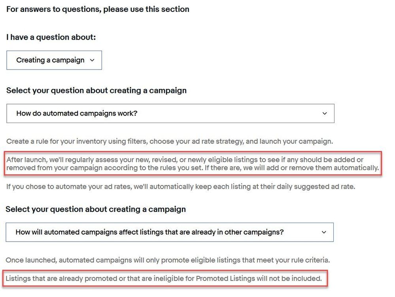This screenshot has width=395, height=297.
Task: Click the highlighted "Listings that are already promoted" text
Action: click(x=59, y=278)
